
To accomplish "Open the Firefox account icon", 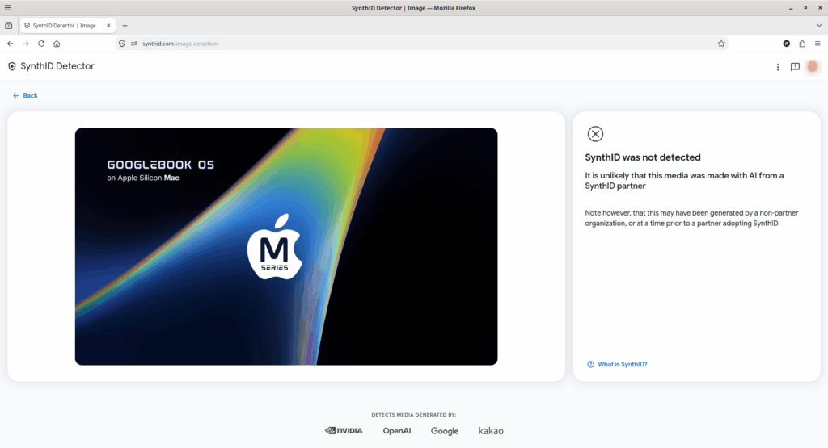I will point(786,44).
